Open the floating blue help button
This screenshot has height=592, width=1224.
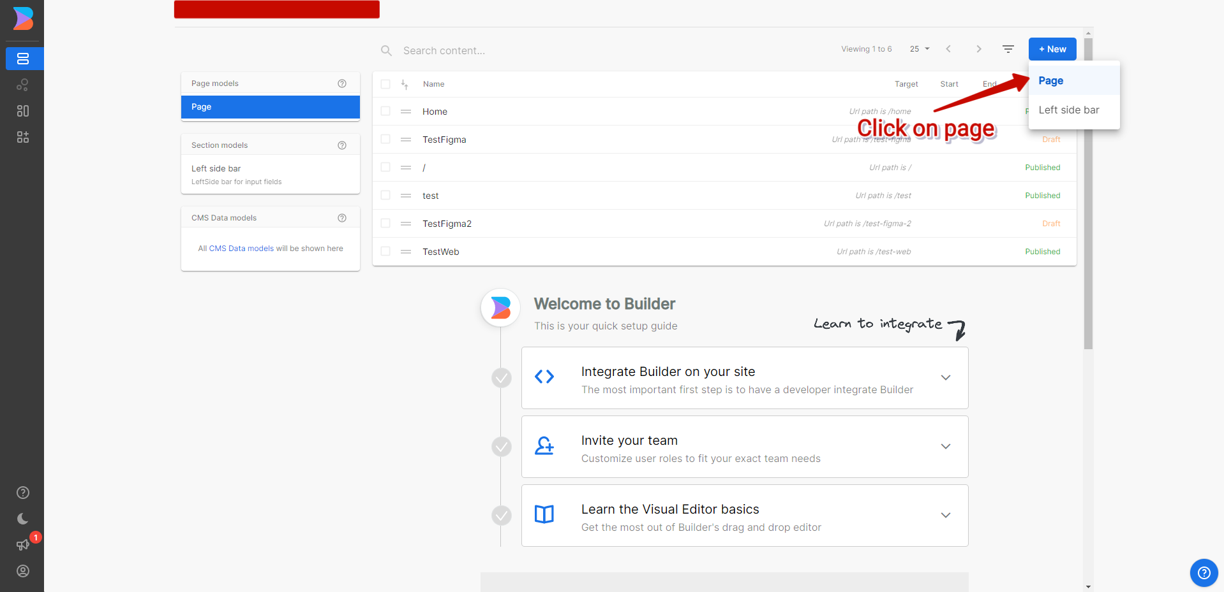click(1204, 573)
